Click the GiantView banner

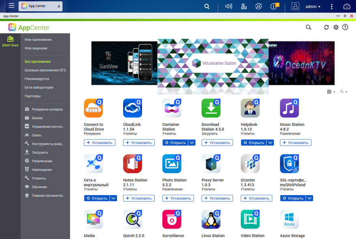(x=124, y=63)
